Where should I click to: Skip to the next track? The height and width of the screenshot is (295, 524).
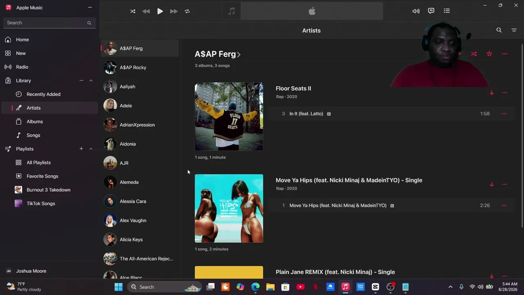(x=174, y=11)
